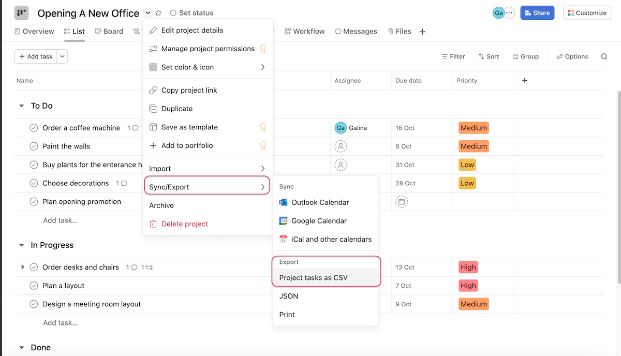The height and width of the screenshot is (356, 621).
Task: Open the Customize panel
Action: click(x=587, y=12)
